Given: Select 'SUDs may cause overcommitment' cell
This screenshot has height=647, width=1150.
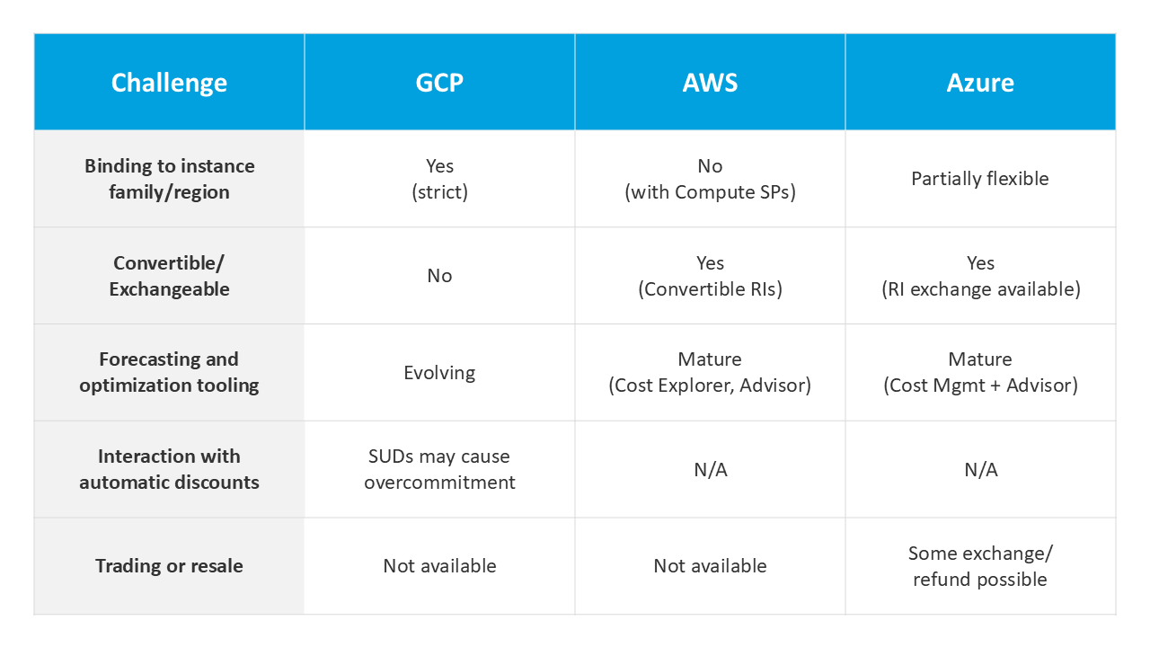Looking at the screenshot, I should click(439, 469).
